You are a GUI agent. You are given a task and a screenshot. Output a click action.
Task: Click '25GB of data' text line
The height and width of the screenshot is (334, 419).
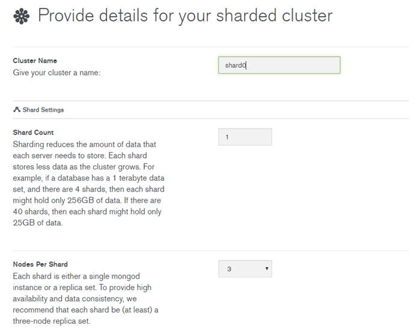(x=38, y=223)
